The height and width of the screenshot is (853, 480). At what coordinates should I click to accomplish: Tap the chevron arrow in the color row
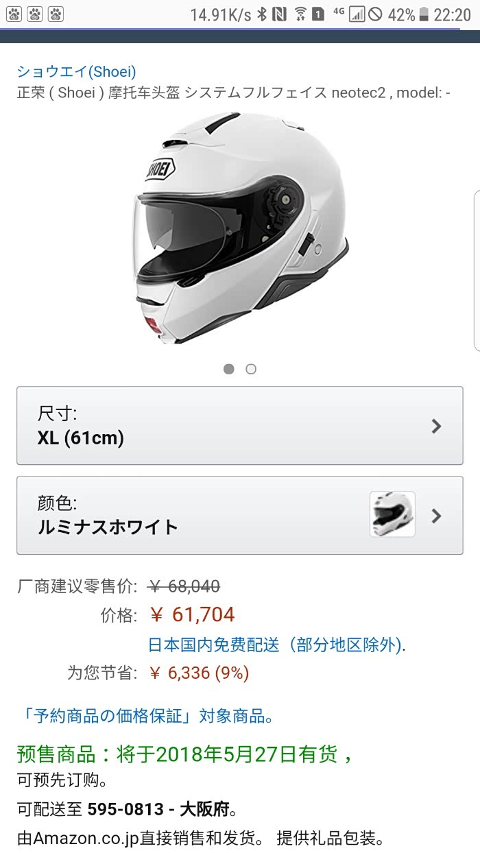click(436, 516)
